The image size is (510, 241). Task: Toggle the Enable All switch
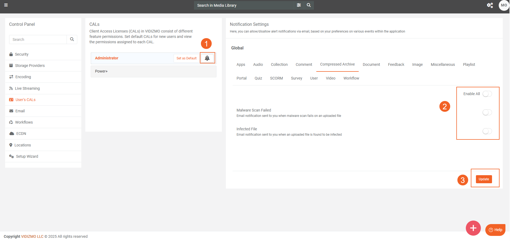pyautogui.click(x=487, y=94)
